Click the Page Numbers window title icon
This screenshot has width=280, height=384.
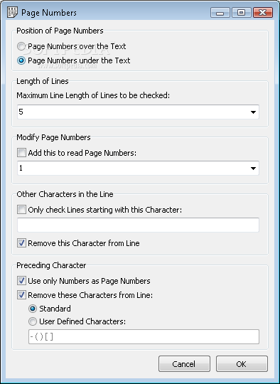(x=13, y=13)
